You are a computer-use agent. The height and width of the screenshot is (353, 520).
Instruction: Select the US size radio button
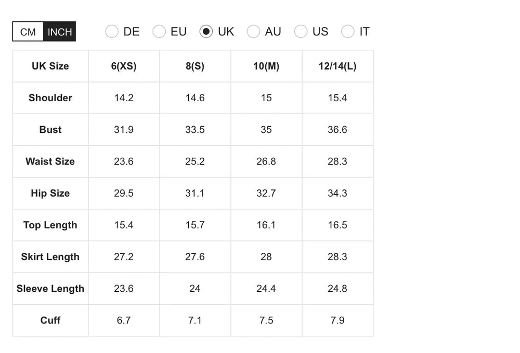tap(301, 32)
